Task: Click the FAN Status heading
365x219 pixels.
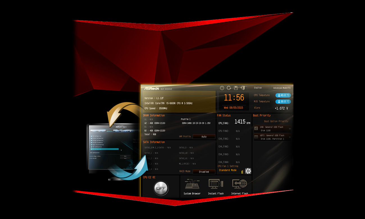Action: (224, 115)
